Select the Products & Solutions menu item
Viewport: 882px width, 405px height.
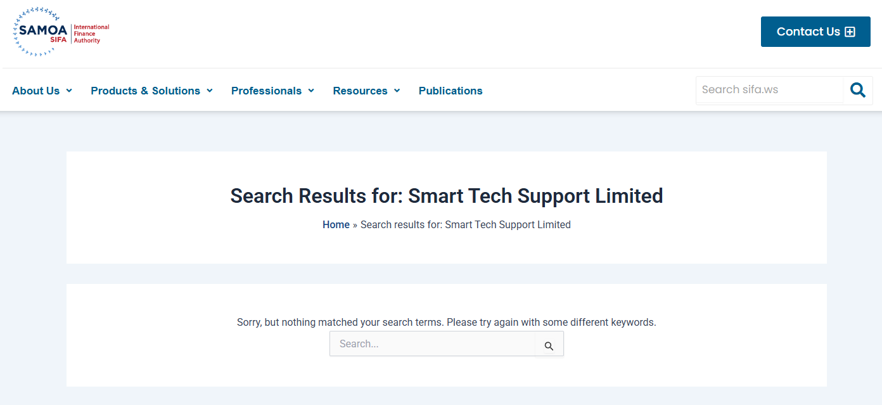click(x=145, y=91)
